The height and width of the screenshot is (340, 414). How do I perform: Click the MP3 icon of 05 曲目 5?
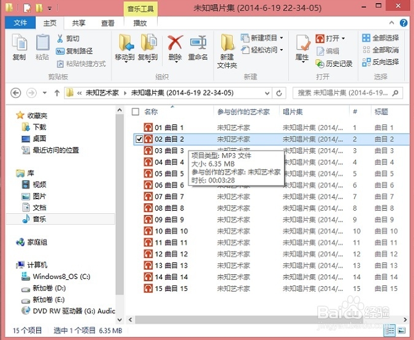148,173
